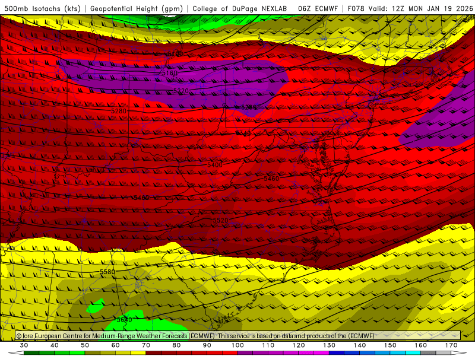Click the 5580 height contour label

107,272
